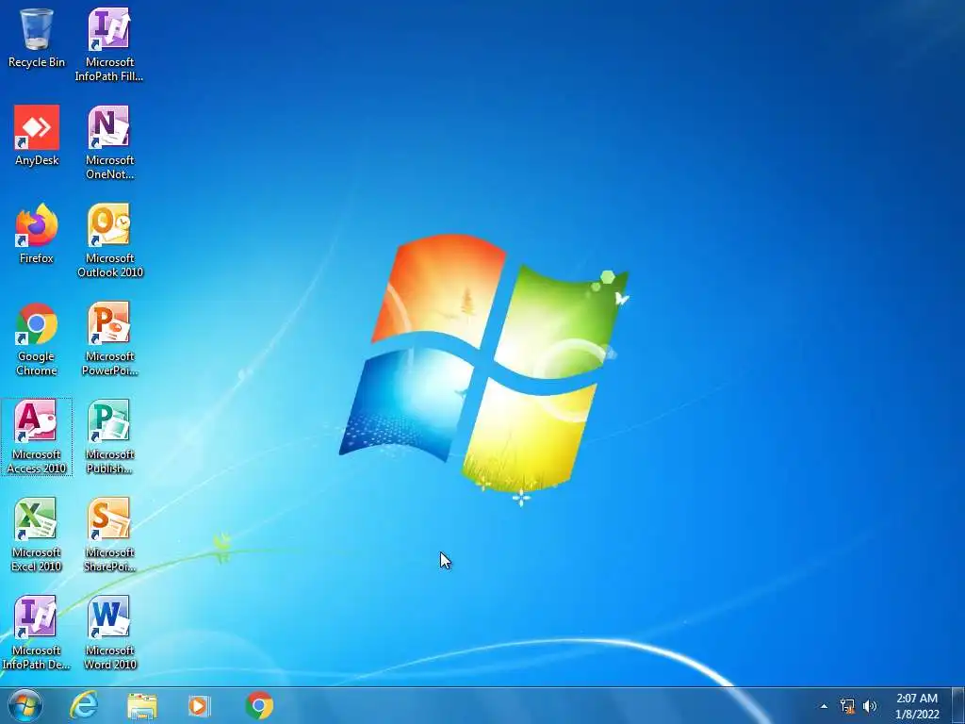This screenshot has width=965, height=724.
Task: Open the network status tray icon
Action: click(847, 706)
